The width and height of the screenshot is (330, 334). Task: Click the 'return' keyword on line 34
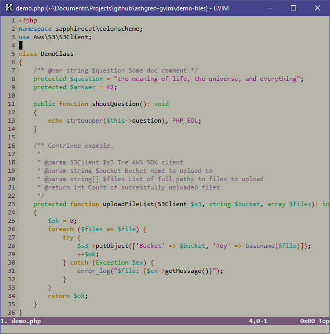click(x=59, y=296)
